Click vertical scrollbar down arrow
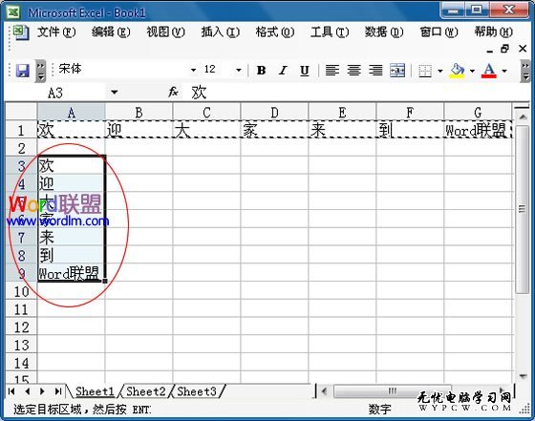 click(x=523, y=376)
